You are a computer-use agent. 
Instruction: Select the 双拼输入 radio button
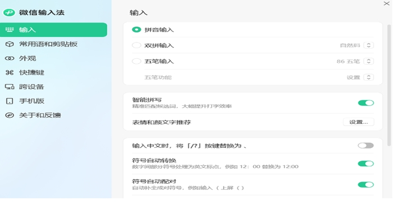(x=136, y=45)
